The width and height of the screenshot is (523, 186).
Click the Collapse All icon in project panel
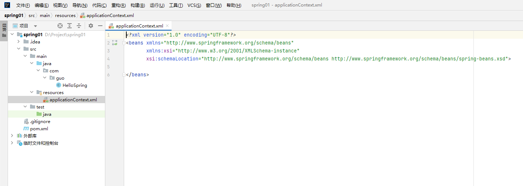point(79,26)
